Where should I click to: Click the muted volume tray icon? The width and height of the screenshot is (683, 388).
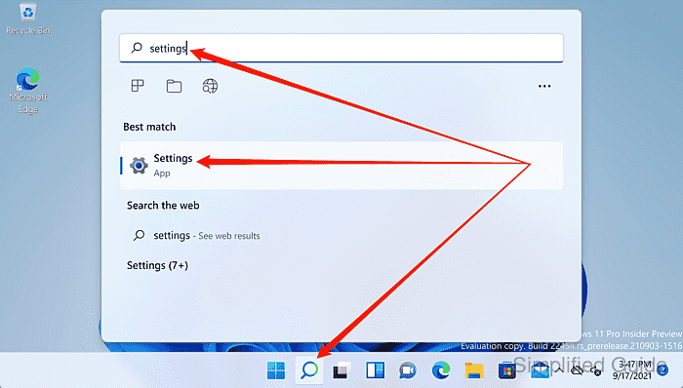[596, 371]
